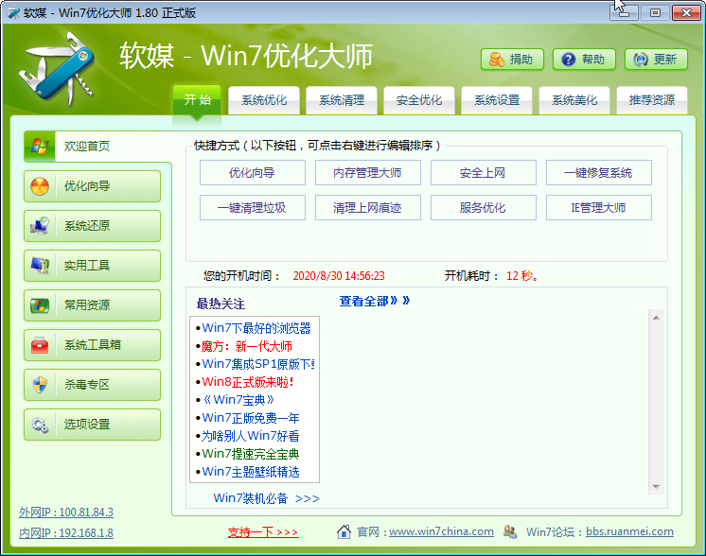Click the house icon beside 官网
Image resolution: width=706 pixels, height=556 pixels.
(344, 531)
